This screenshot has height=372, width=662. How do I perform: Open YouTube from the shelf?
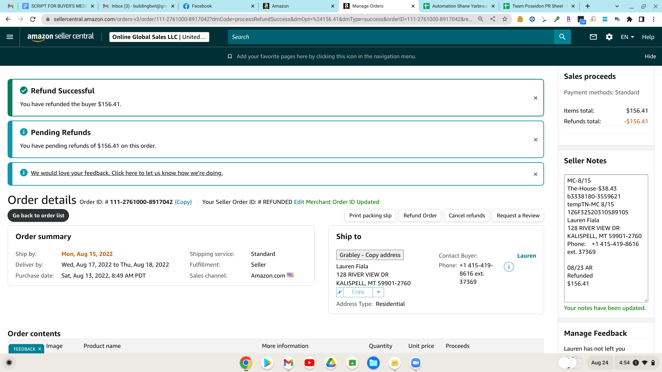310,363
